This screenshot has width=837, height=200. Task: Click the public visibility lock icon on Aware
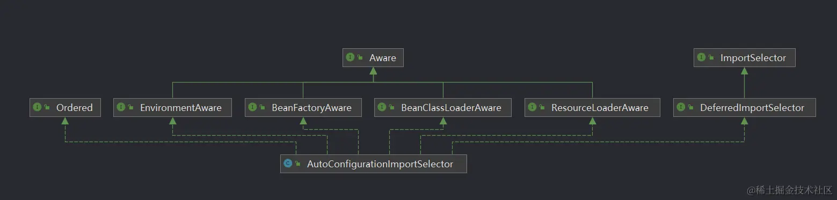(360, 58)
